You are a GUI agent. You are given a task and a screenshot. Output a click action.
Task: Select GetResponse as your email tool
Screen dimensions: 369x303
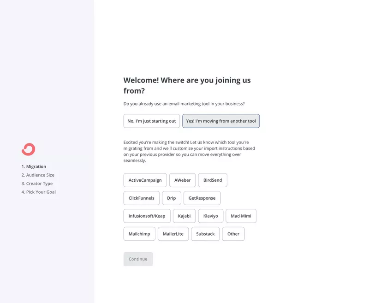coord(202,198)
